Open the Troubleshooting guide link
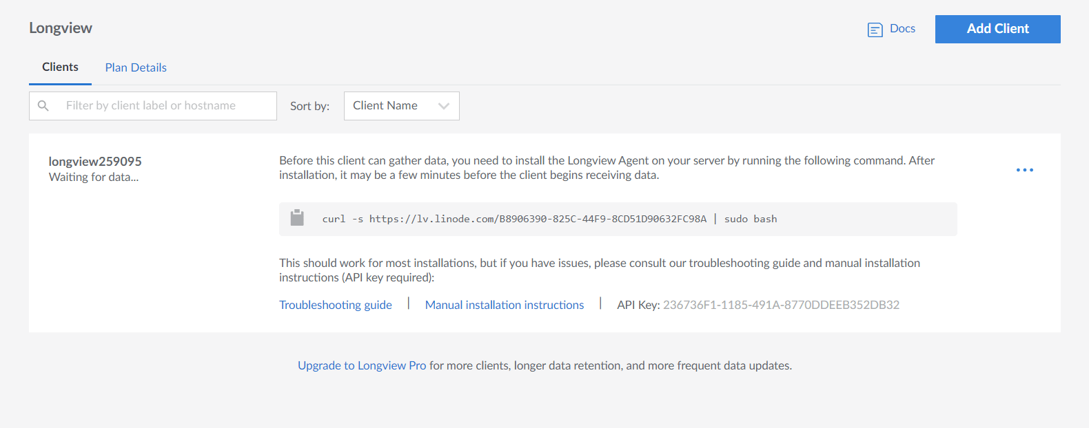Image resolution: width=1089 pixels, height=428 pixels. pyautogui.click(x=336, y=305)
